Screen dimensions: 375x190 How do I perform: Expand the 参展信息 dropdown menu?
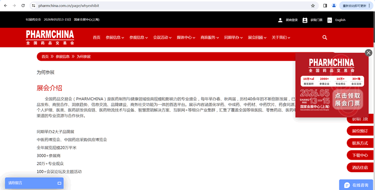point(115,37)
